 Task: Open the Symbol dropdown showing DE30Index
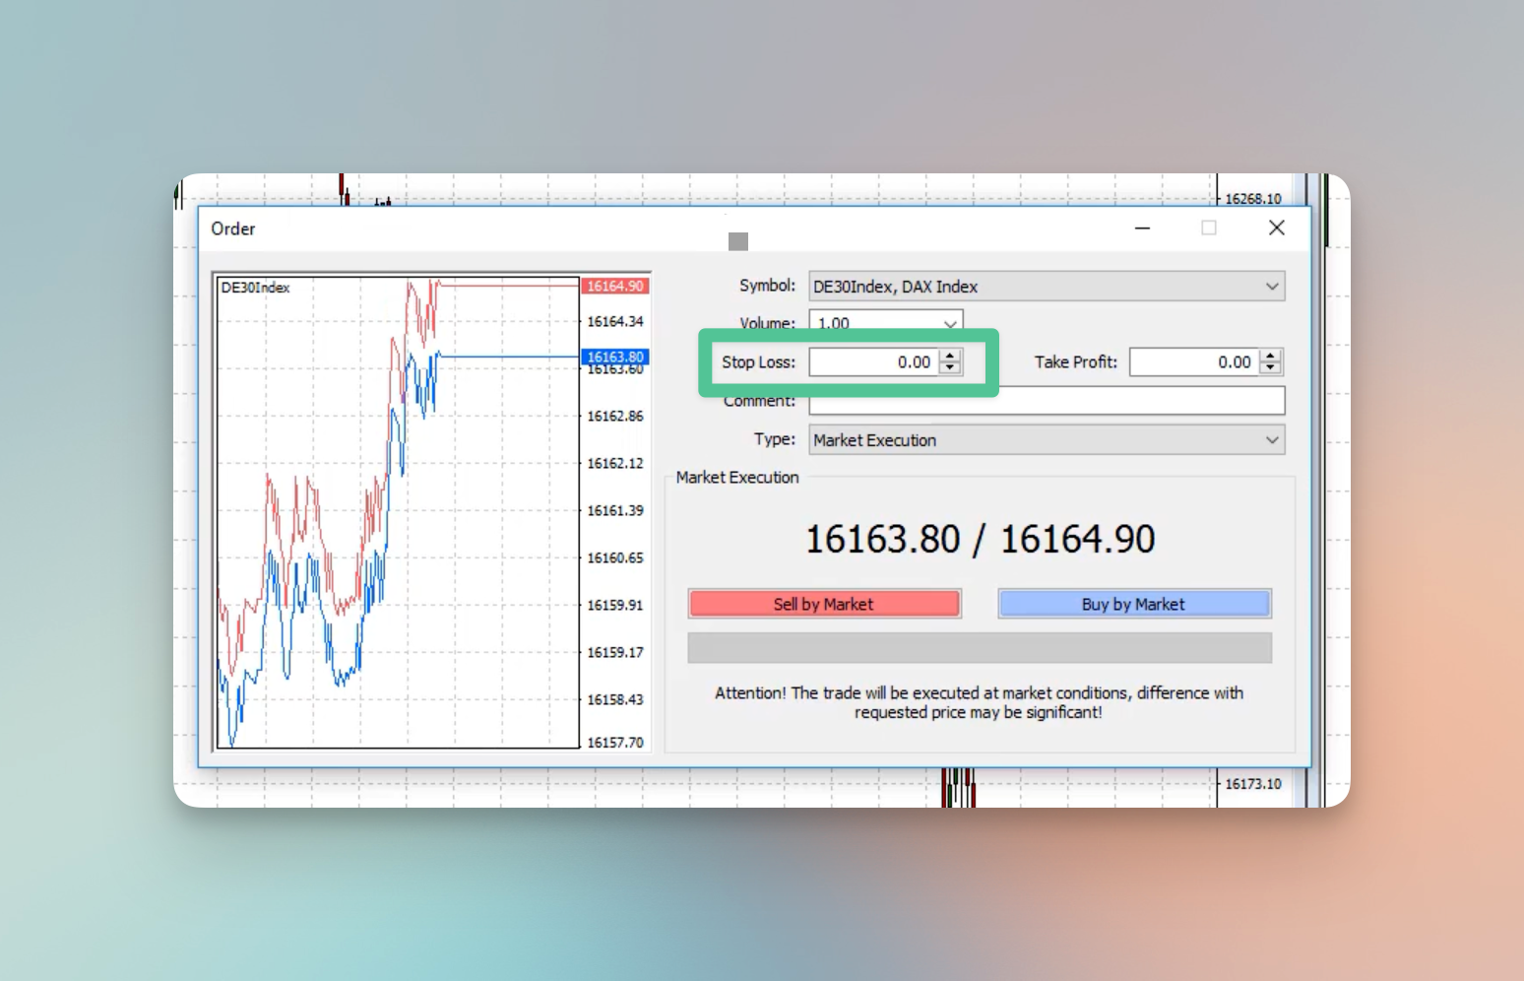click(1046, 287)
